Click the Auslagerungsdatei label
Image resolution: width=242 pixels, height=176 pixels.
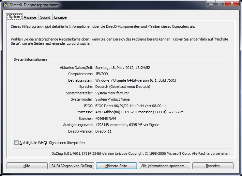pos(78,125)
